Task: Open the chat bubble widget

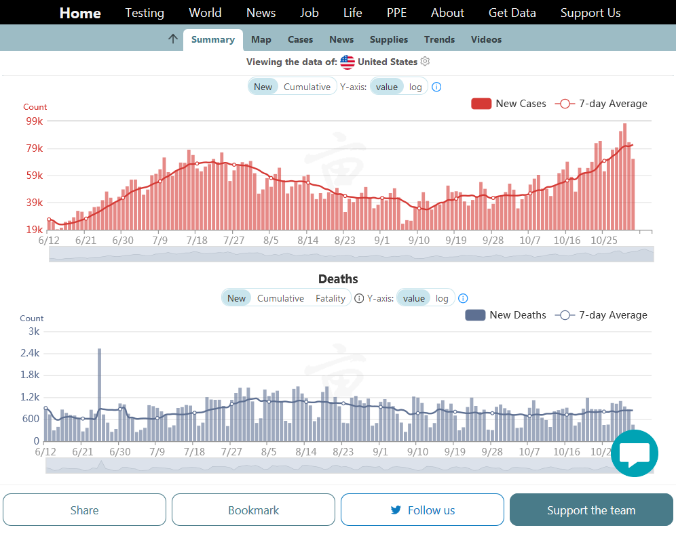Action: (634, 453)
